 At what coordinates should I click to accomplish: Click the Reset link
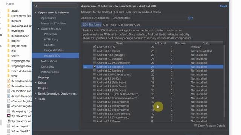pos(223,6)
